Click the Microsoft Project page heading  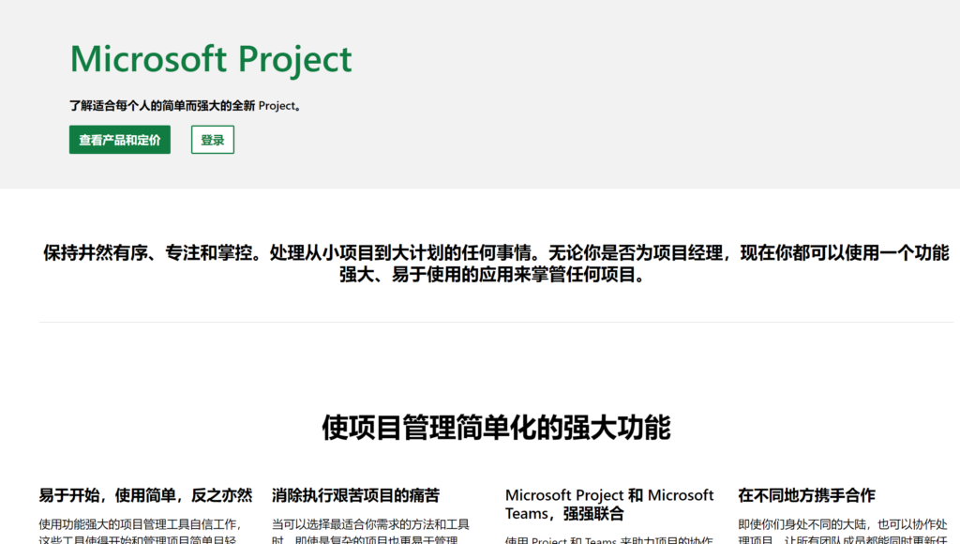[210, 59]
